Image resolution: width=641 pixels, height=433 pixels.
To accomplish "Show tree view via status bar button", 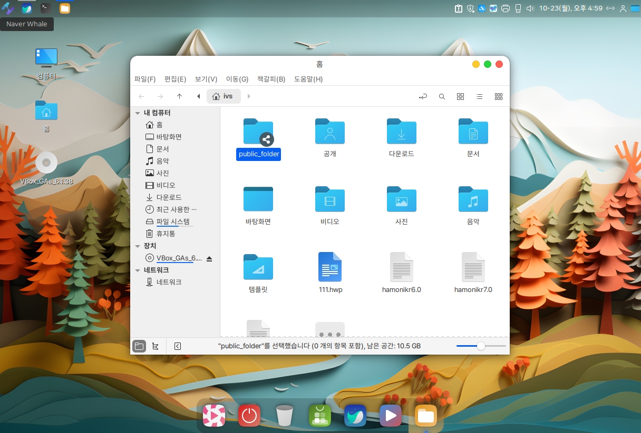I will pyautogui.click(x=155, y=346).
